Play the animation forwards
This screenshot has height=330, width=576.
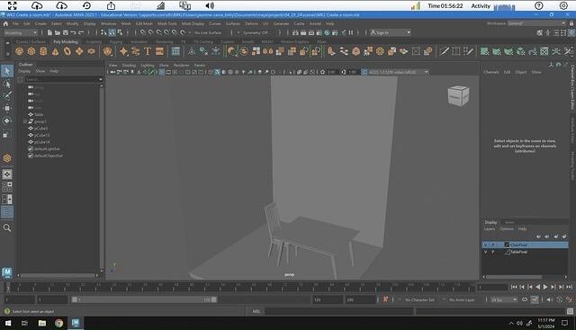pyautogui.click(x=545, y=287)
